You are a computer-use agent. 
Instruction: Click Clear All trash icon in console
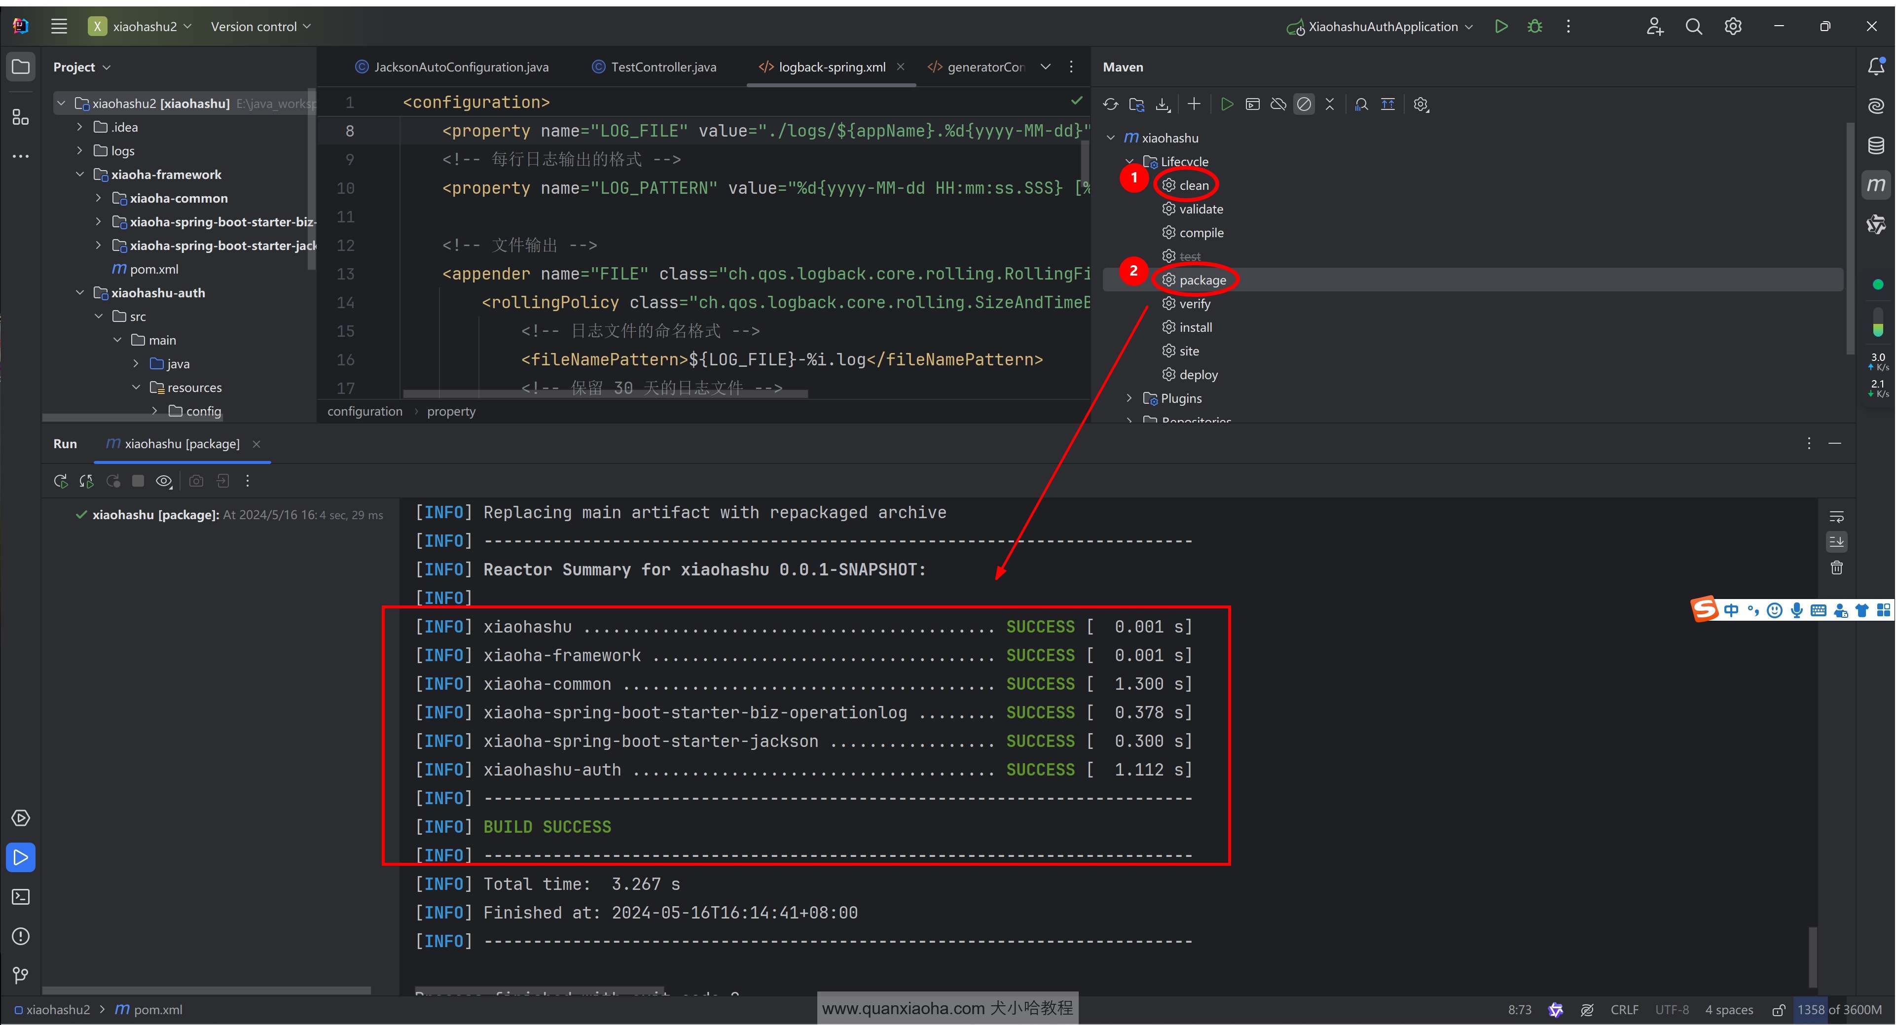(x=1836, y=568)
